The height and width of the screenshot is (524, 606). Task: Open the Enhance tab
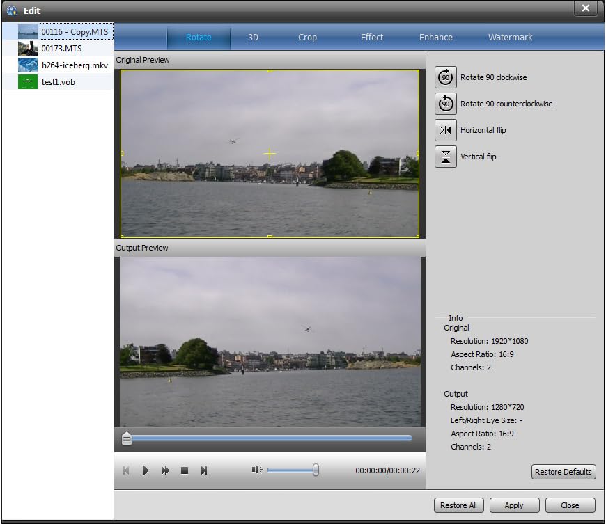tap(436, 38)
